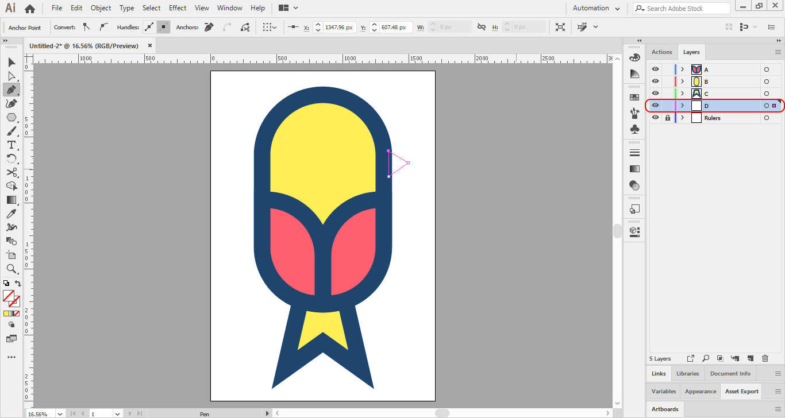Open Edit Toolbar three dots

click(11, 357)
